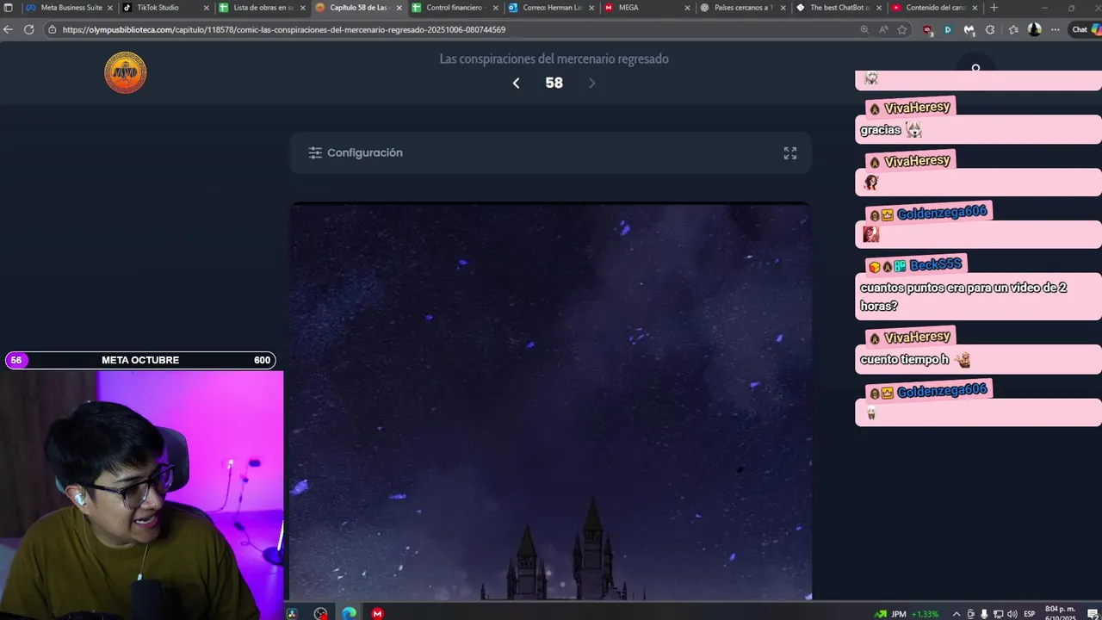Open a new browser tab

point(994,8)
